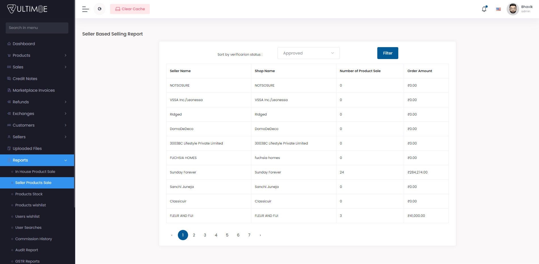This screenshot has width=539, height=264.
Task: Click the language flag icon
Action: [498, 9]
